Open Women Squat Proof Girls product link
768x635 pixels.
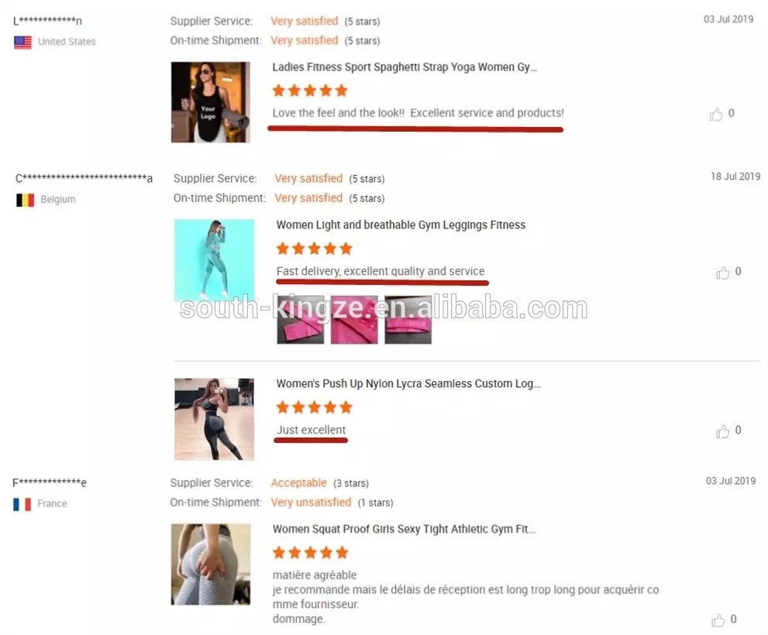pos(404,529)
